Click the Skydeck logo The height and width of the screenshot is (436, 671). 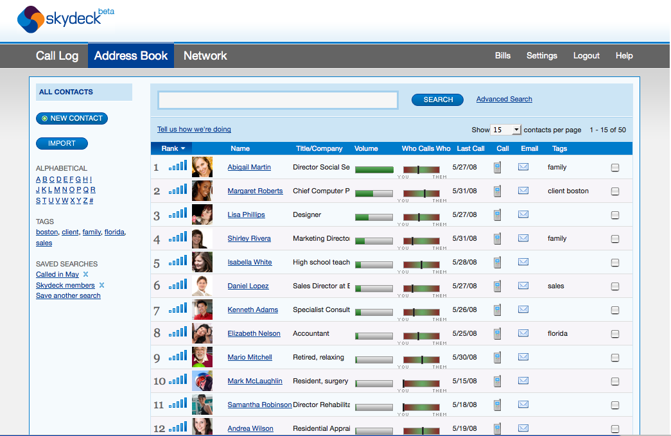(60, 19)
